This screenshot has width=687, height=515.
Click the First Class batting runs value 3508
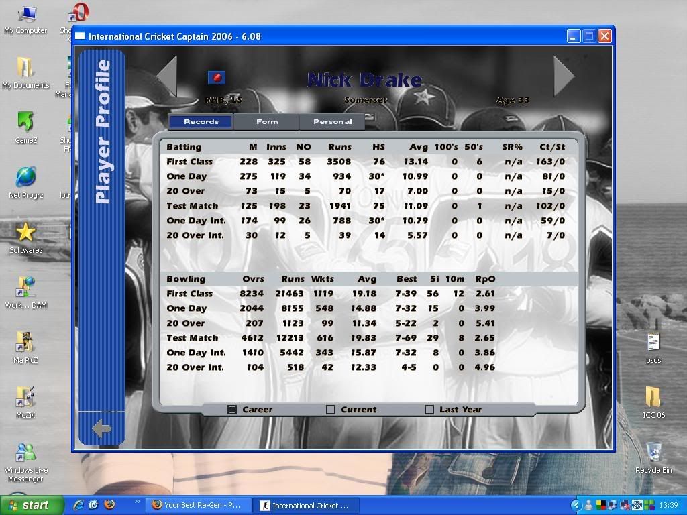(339, 162)
